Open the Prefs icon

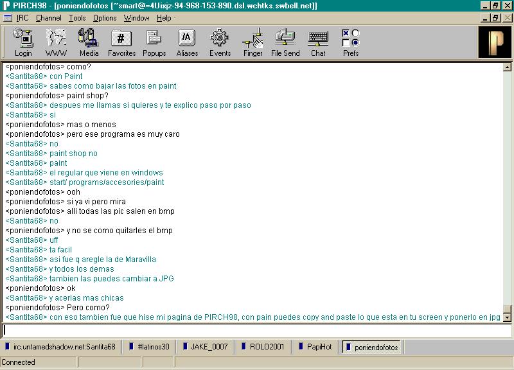[x=351, y=42]
